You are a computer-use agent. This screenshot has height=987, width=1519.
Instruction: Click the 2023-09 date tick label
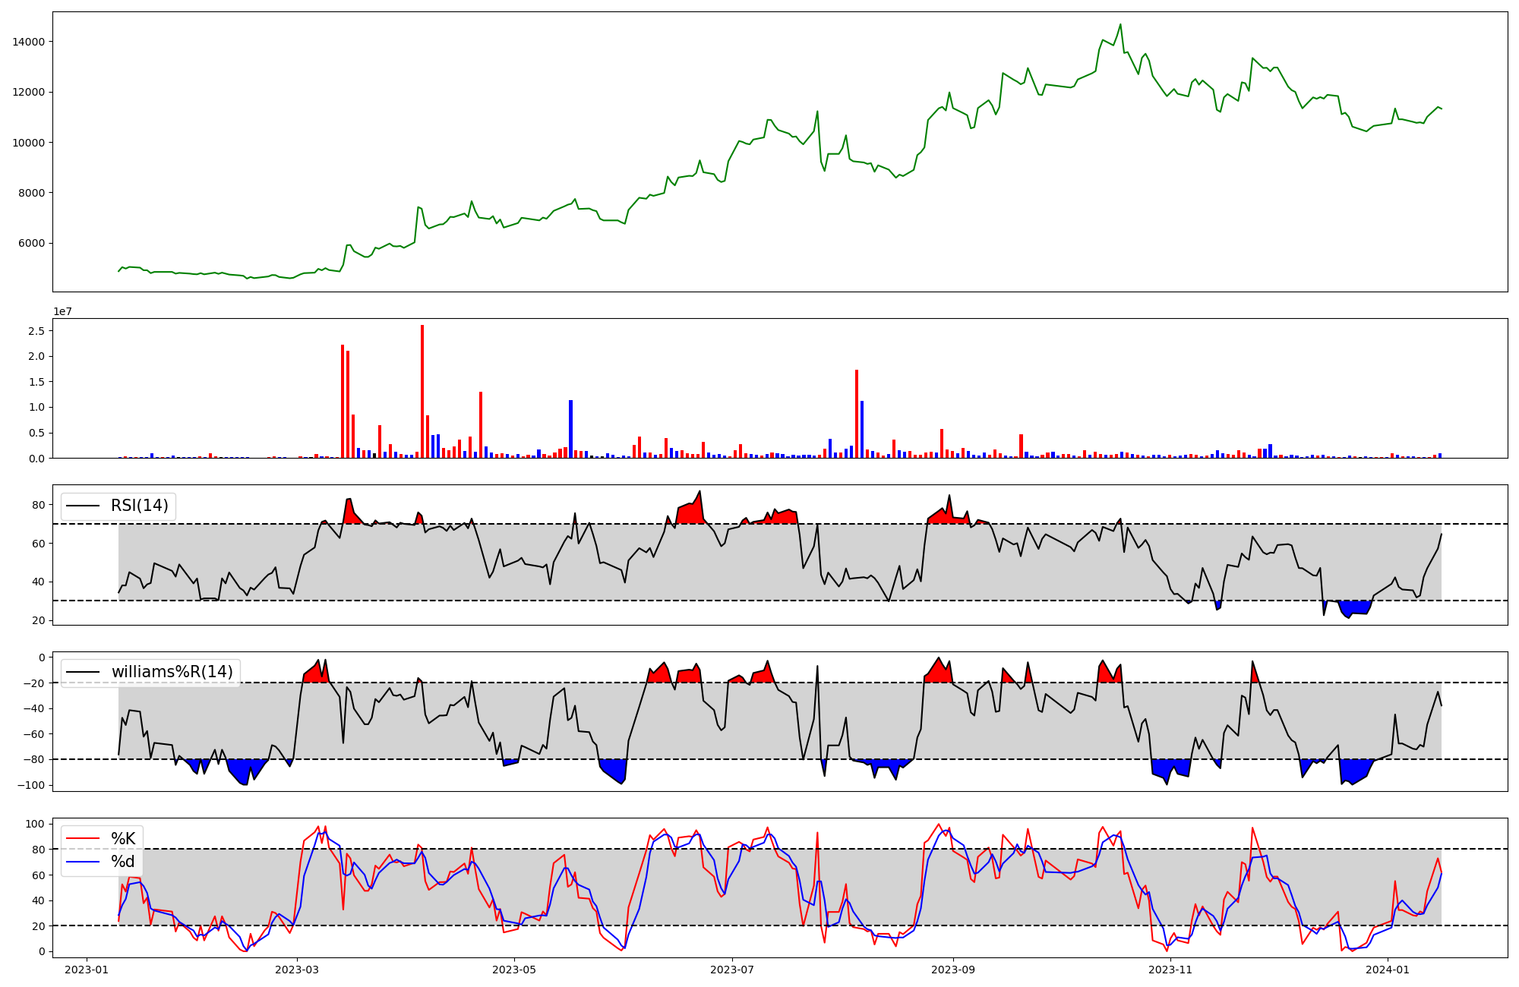(953, 970)
